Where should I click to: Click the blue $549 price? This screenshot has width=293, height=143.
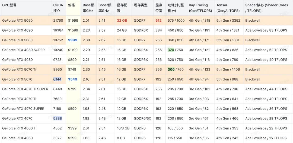(72, 79)
